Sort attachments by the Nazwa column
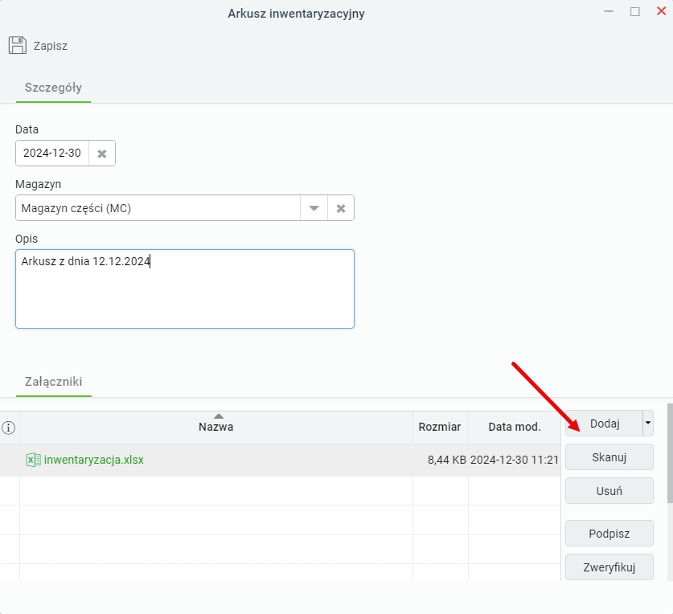Screen dimensions: 673x614 click(216, 428)
